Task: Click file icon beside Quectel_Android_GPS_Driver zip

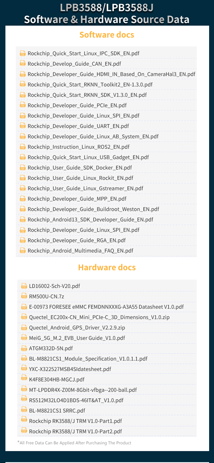Action: click(x=24, y=327)
